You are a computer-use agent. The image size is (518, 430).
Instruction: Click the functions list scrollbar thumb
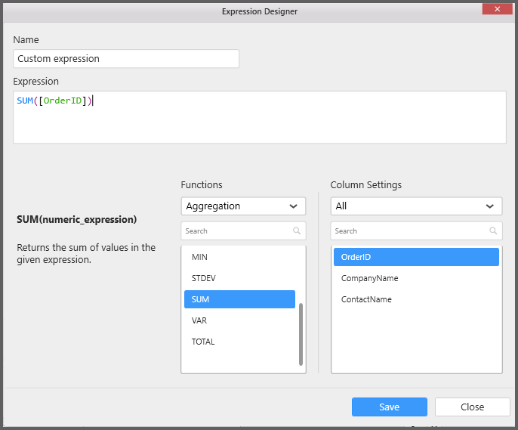click(301, 334)
